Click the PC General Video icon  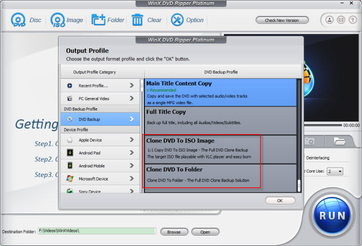69,99
